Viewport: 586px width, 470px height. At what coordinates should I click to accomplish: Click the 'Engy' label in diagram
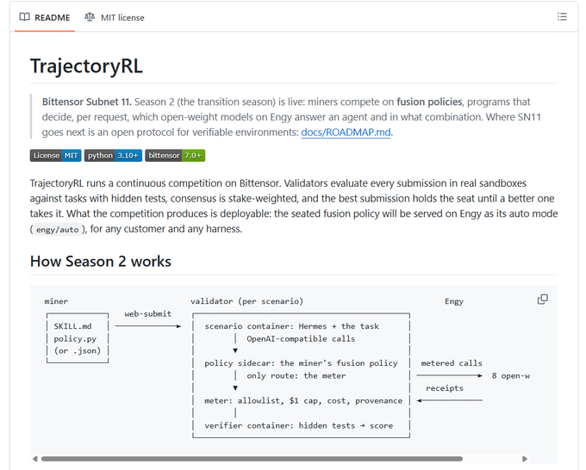[454, 301]
